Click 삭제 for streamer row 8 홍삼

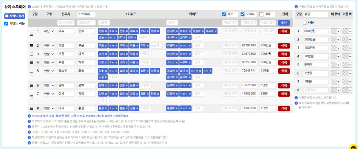(284, 109)
